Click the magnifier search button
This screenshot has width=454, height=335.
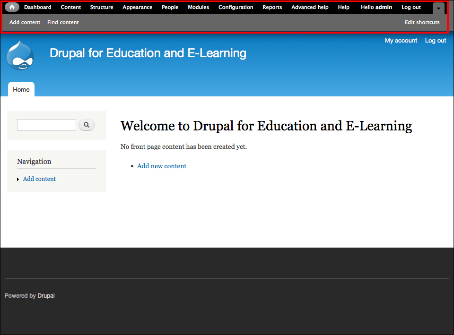tap(86, 125)
